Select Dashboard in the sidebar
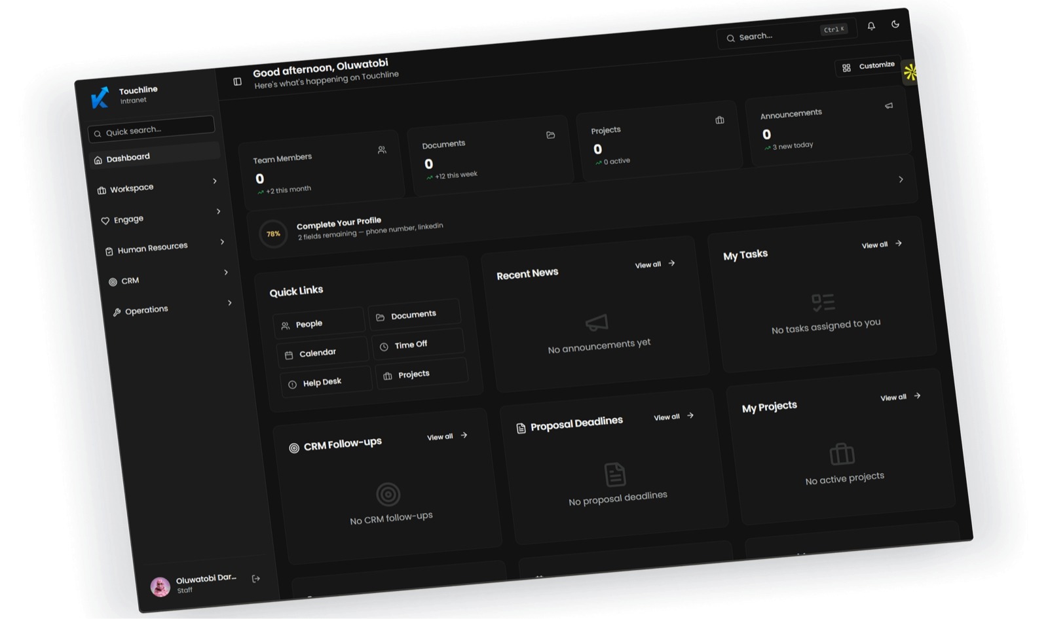This screenshot has width=1048, height=619. point(155,156)
